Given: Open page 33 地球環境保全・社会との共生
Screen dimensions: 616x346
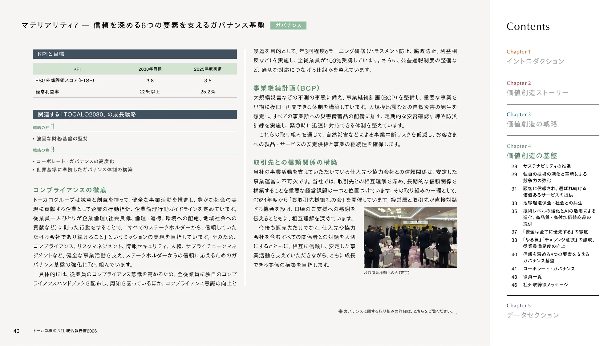Looking at the screenshot, I should [547, 203].
